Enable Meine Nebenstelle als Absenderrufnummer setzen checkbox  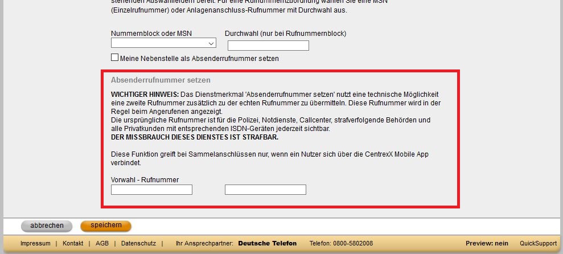(x=114, y=58)
